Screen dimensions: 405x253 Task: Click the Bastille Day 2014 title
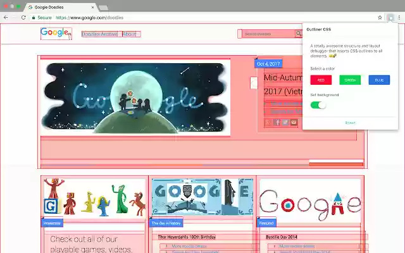(x=282, y=237)
